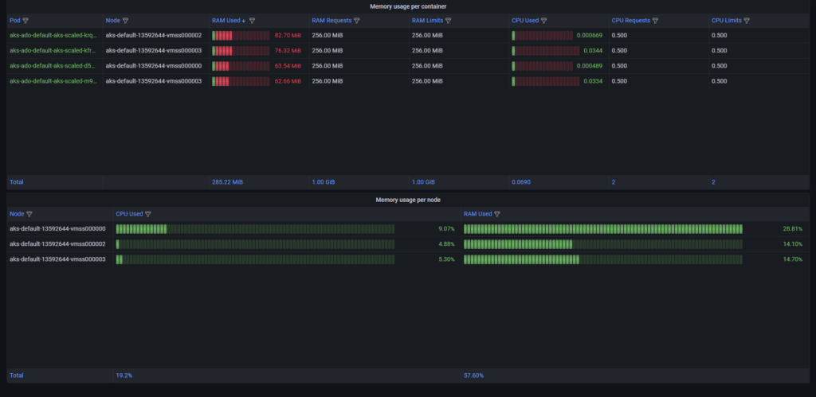Viewport: 816px width, 397px height.
Task: Open the aks-ado-default-aks-scaled-d5 pod link
Action: click(53, 66)
